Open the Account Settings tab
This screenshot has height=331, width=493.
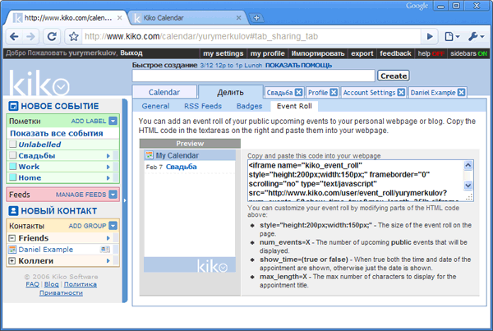369,93
